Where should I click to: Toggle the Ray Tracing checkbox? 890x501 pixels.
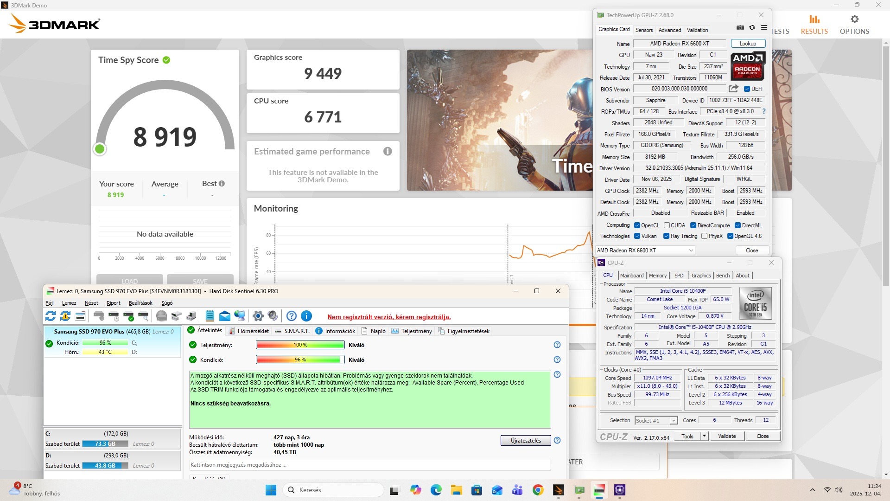(x=666, y=236)
